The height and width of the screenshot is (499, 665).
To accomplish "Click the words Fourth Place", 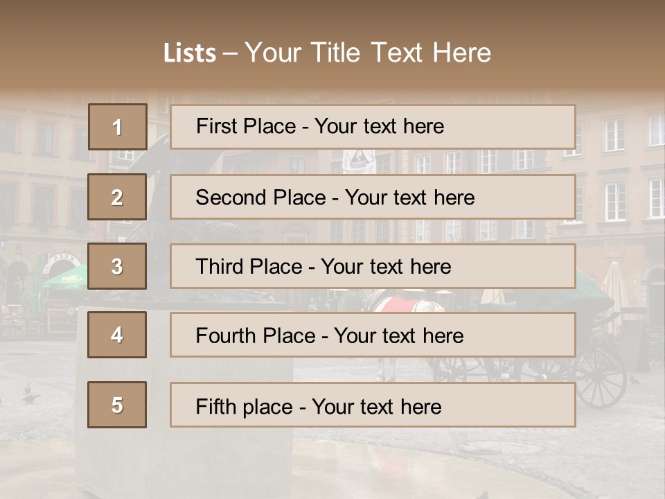I will [256, 335].
